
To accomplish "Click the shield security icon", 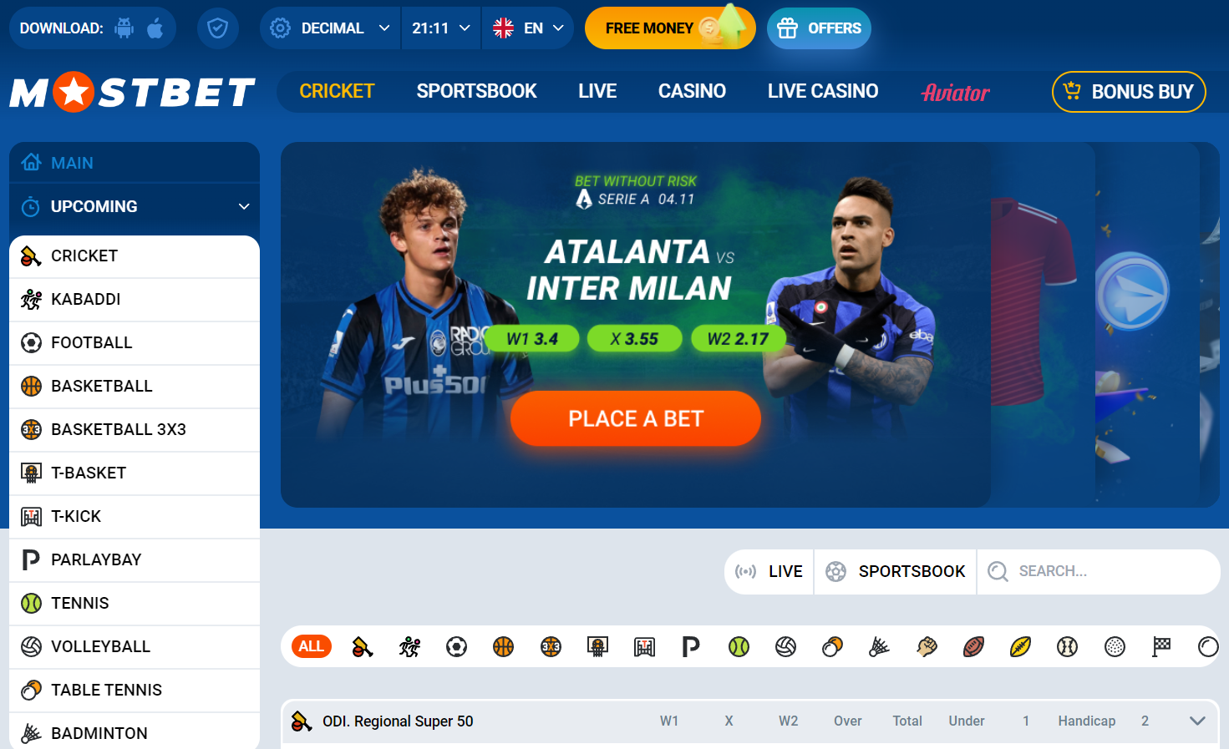I will pos(218,28).
